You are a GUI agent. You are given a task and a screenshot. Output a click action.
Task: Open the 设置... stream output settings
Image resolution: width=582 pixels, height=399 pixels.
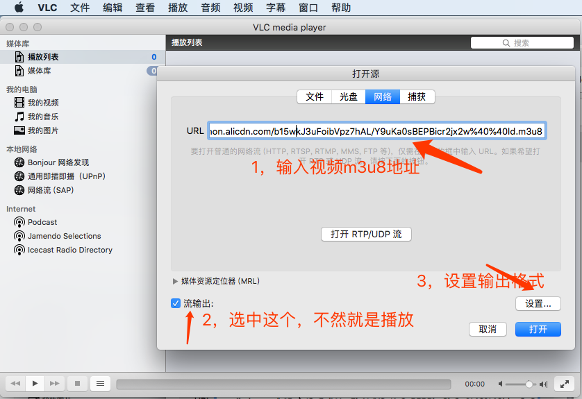click(x=538, y=304)
